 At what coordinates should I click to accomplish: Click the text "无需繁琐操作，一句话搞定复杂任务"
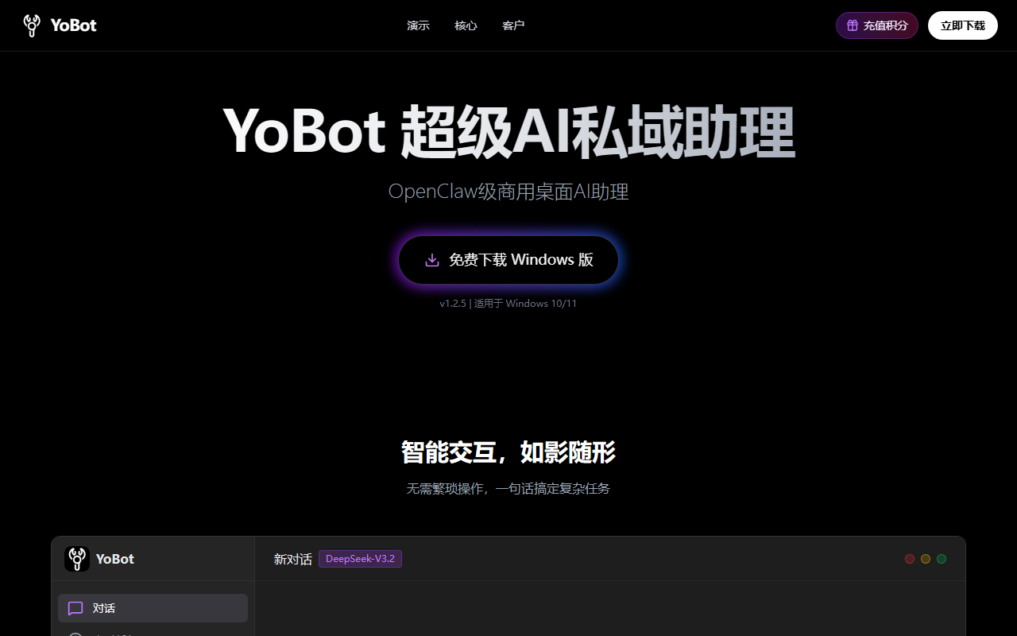tap(508, 489)
